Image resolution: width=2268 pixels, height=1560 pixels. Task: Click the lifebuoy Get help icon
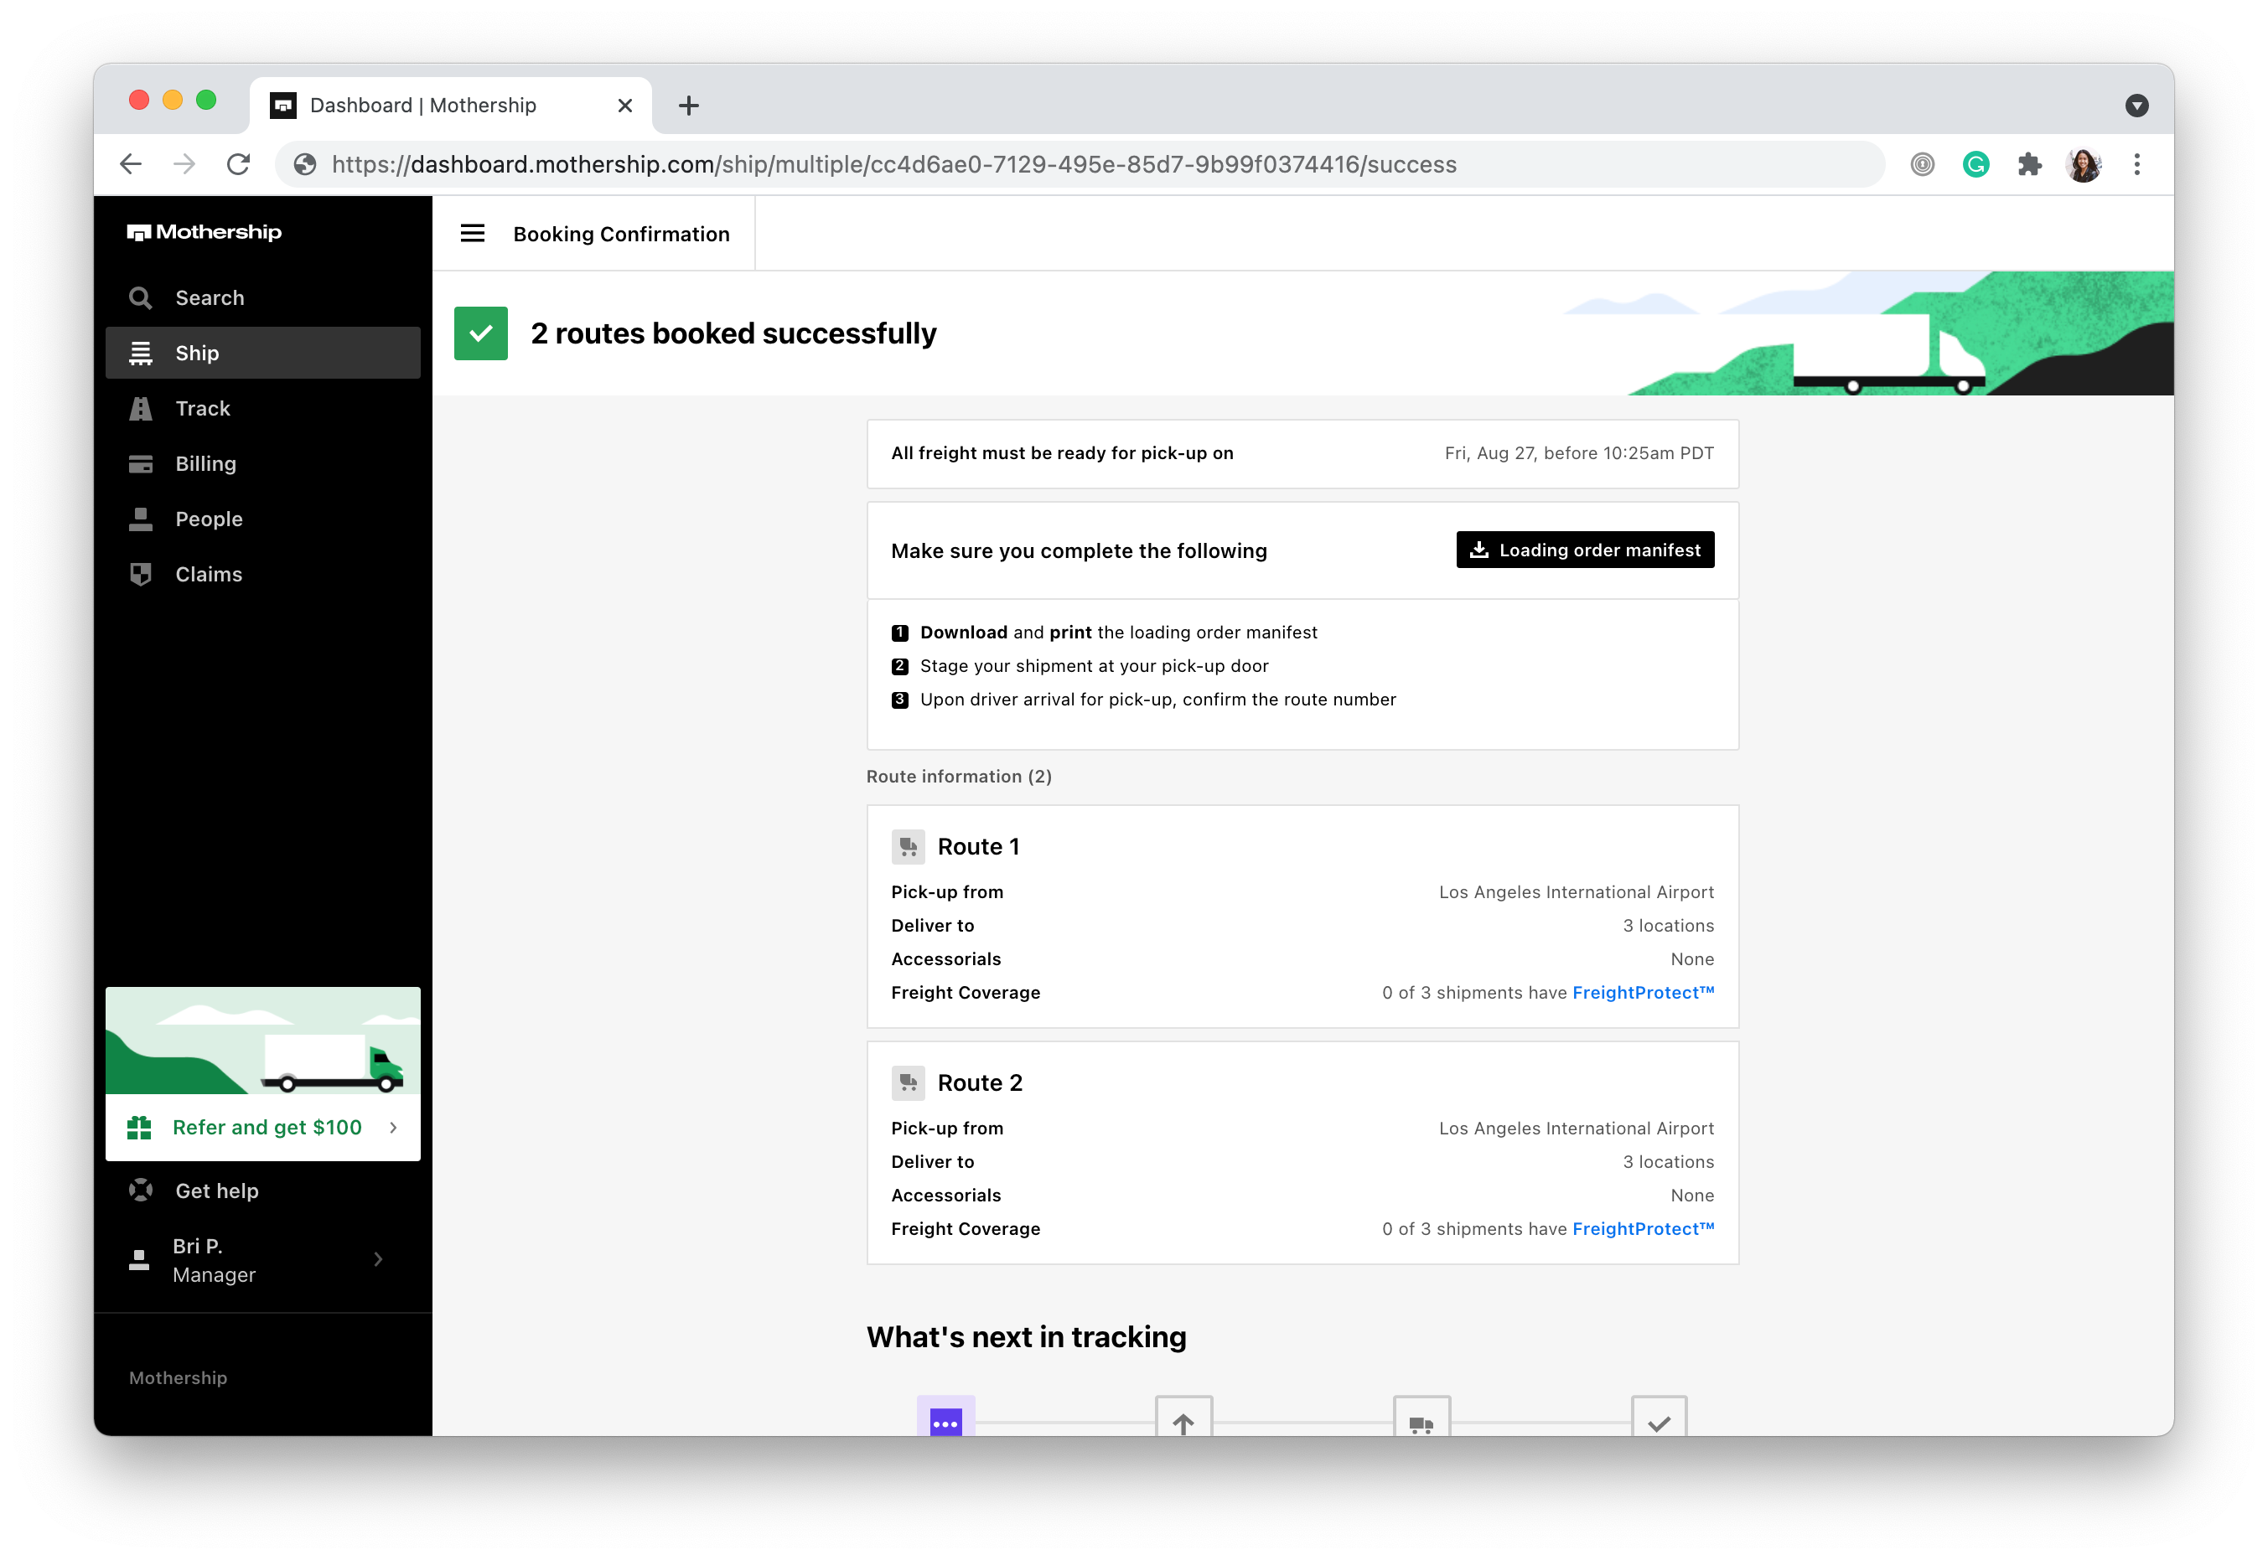point(141,1191)
